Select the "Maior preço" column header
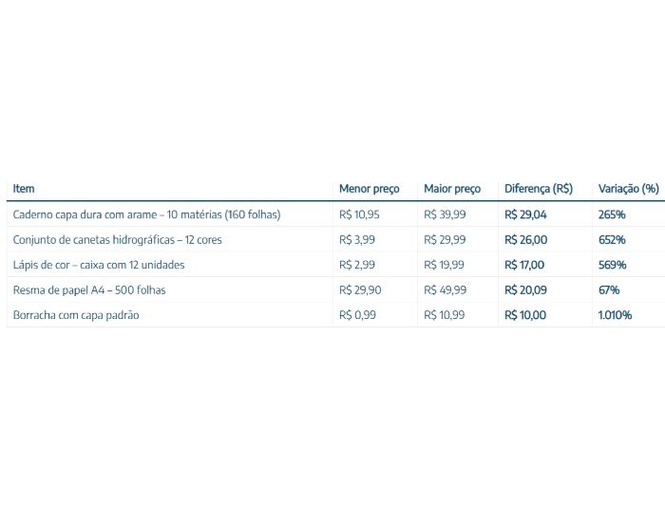Image resolution: width=665 pixels, height=522 pixels. [452, 189]
